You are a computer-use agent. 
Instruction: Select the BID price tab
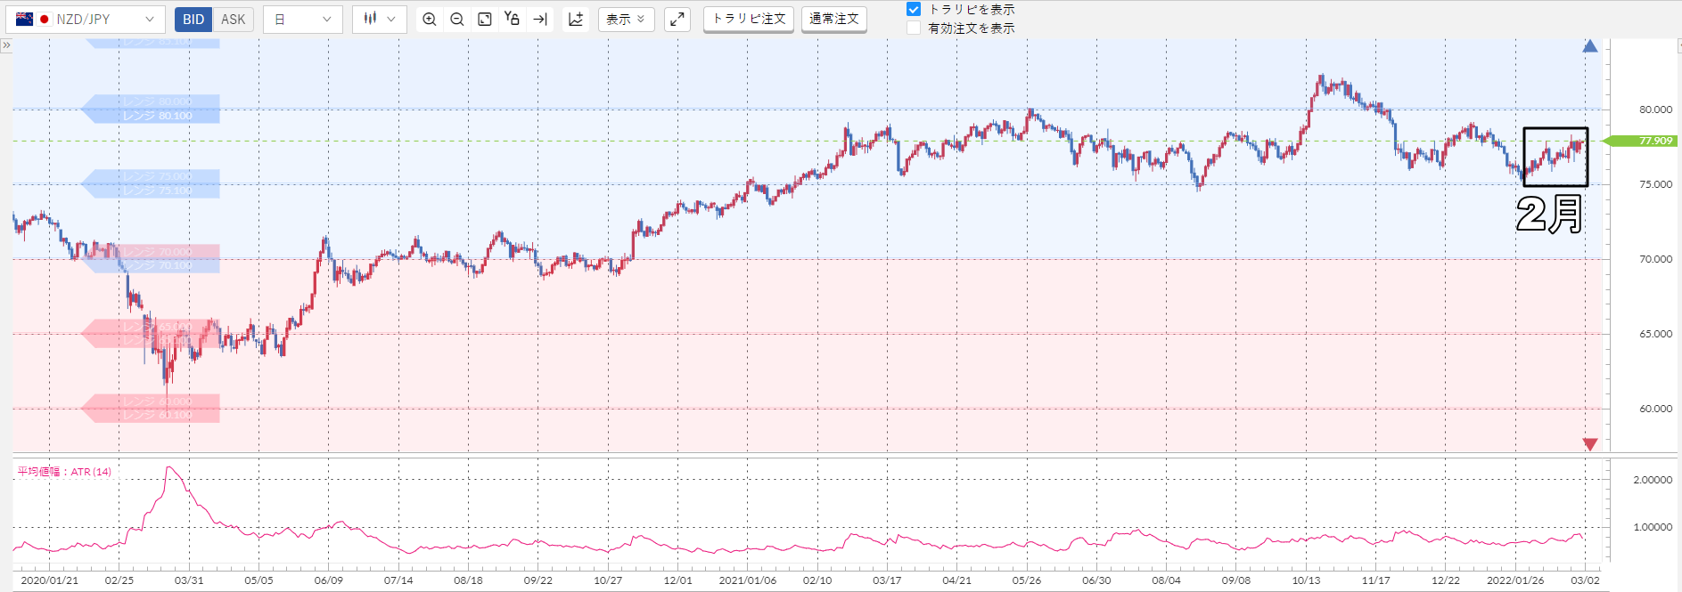(193, 19)
